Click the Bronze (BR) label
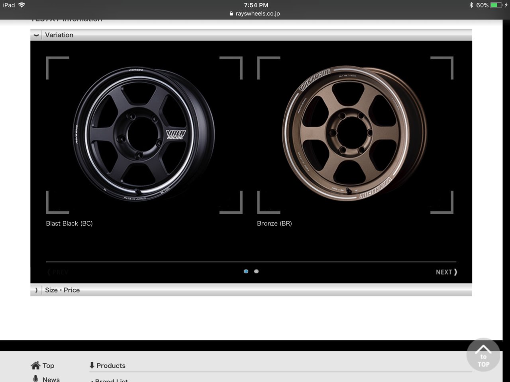Image resolution: width=510 pixels, height=382 pixels. pos(275,223)
